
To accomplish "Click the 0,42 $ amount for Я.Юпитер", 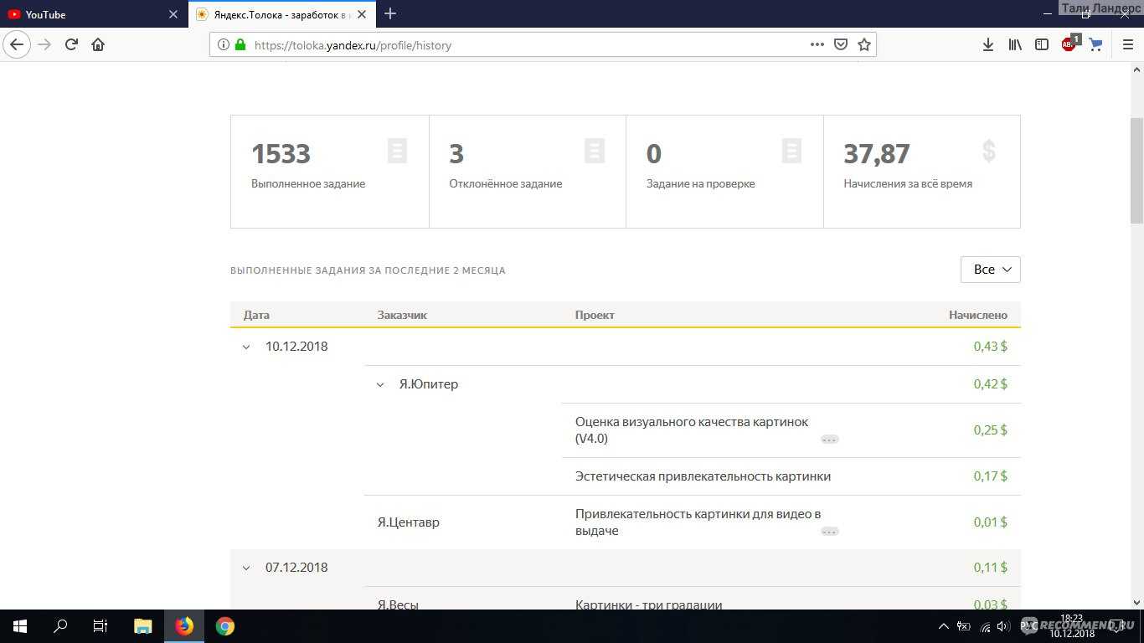I will pos(991,384).
